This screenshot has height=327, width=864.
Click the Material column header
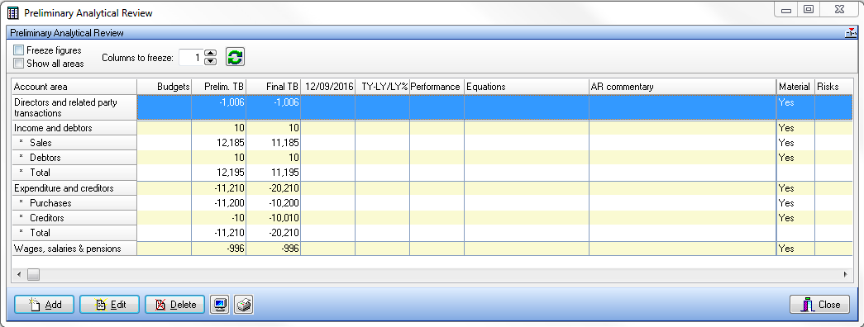coord(795,87)
